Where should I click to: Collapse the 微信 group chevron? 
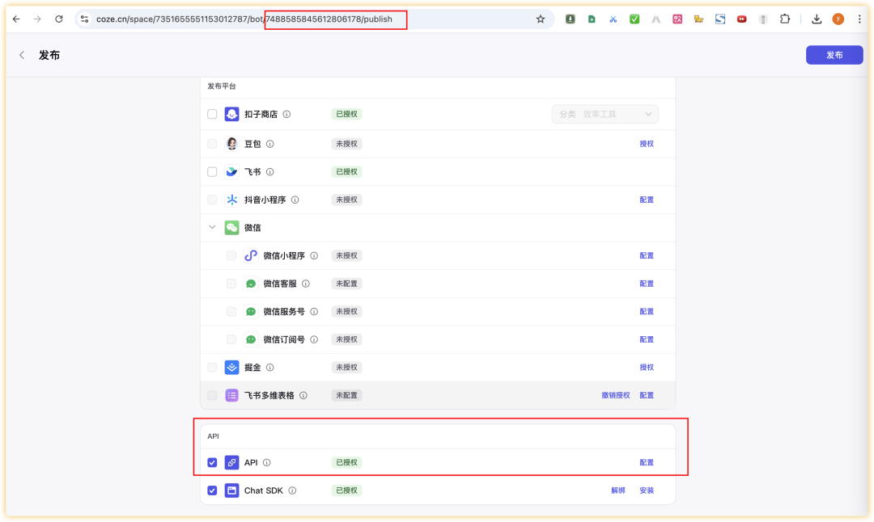pyautogui.click(x=212, y=227)
